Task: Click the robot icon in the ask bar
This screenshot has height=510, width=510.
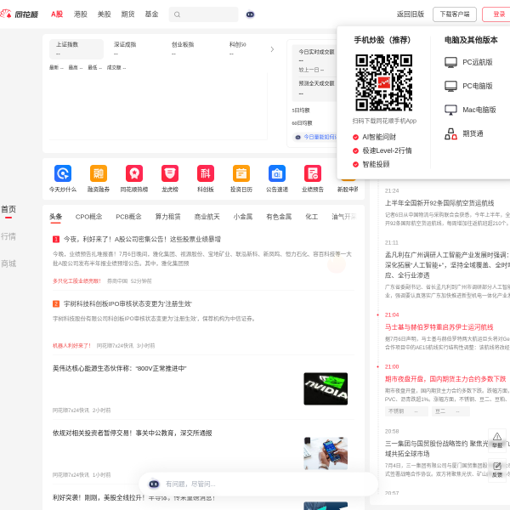Action: point(154,484)
